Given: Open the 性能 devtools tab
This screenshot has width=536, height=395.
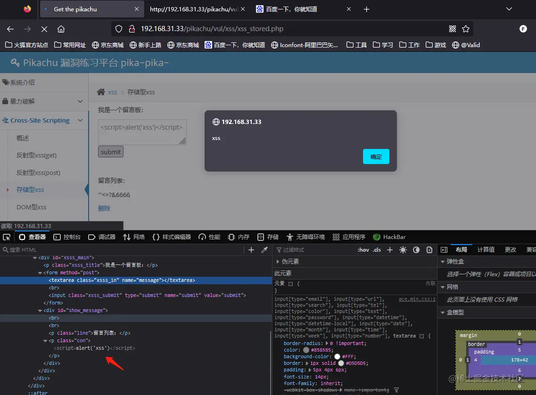Looking at the screenshot, I should click(x=210, y=237).
